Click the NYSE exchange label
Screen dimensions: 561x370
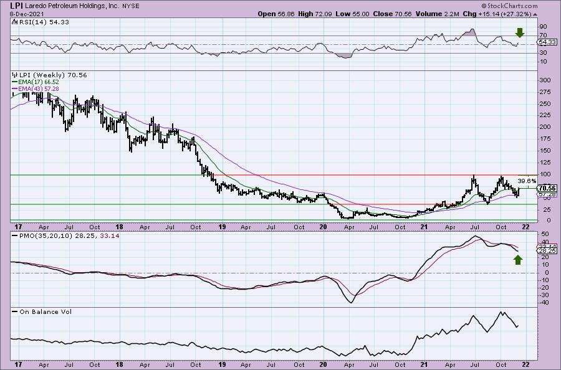pyautogui.click(x=132, y=6)
